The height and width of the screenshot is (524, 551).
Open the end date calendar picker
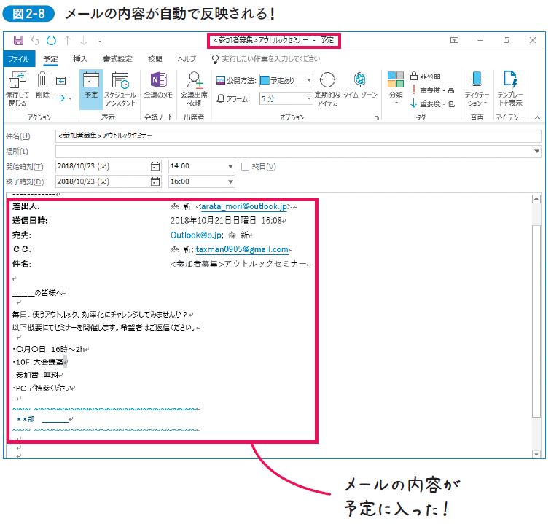click(x=155, y=181)
